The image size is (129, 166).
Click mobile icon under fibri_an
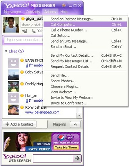(x=27, y=101)
